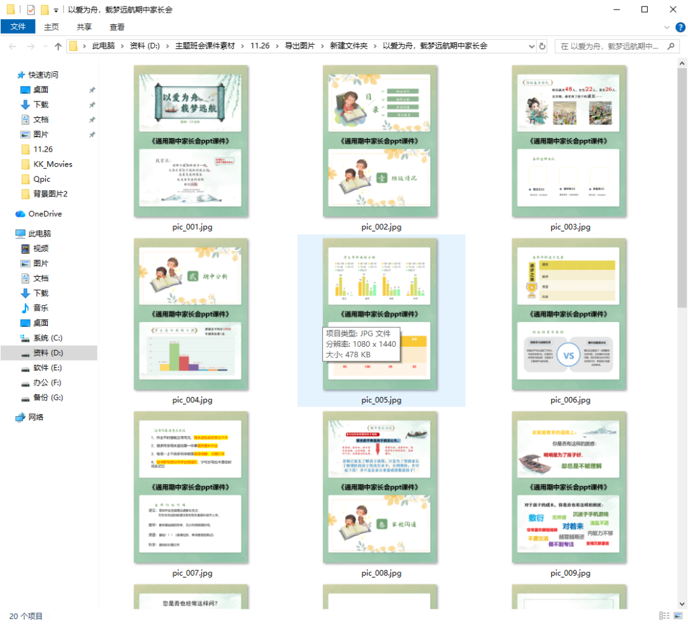Open the address bar history dropdown
Viewport: 688px width, 624px height.
pos(532,47)
